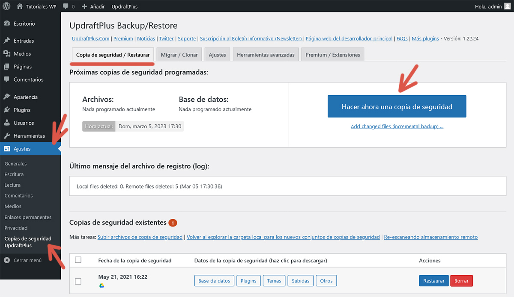Open the Escritorio dashboard icon
Viewport: 514px width, 297px height.
click(x=7, y=24)
